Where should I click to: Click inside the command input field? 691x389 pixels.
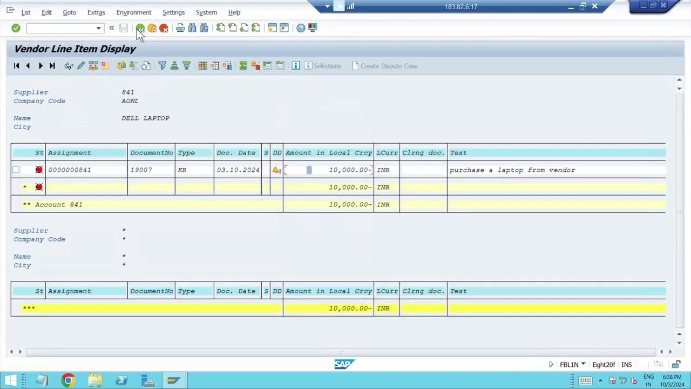click(x=60, y=28)
